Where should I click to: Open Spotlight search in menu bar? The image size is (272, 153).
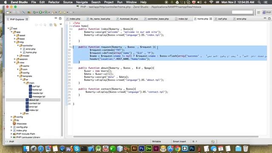[259, 2]
